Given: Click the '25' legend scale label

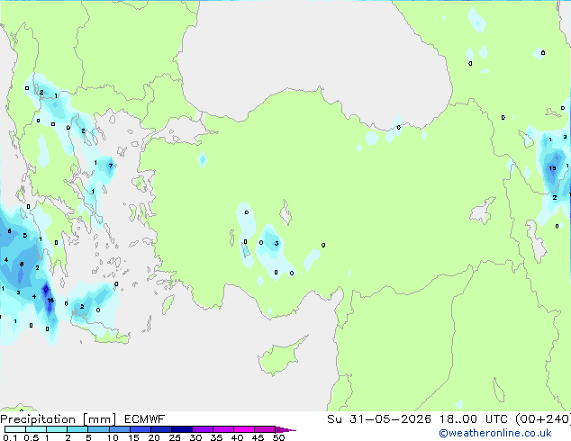Looking at the screenshot, I should click(x=175, y=437).
